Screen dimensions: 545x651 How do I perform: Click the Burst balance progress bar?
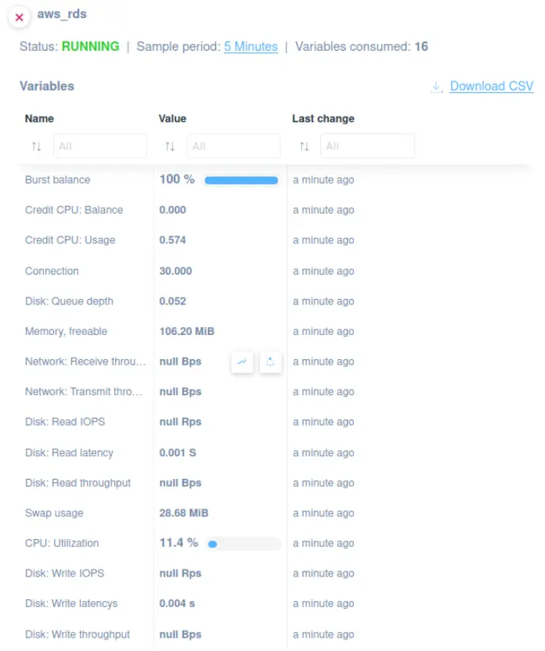coord(241,180)
